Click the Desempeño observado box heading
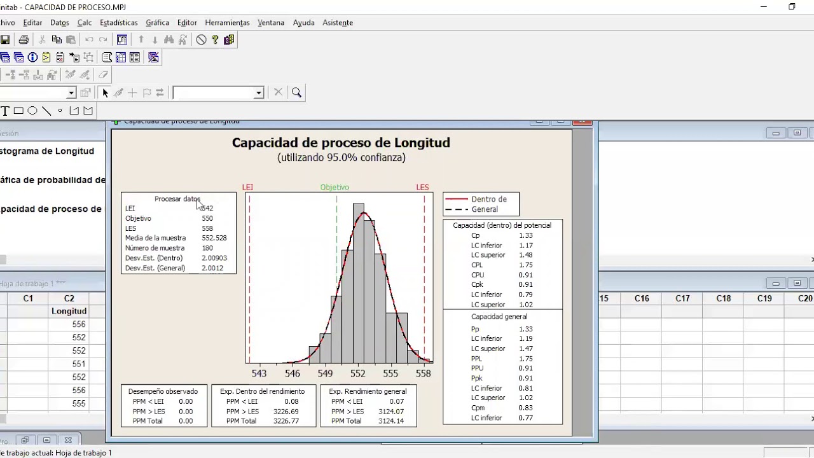The height and width of the screenshot is (458, 814). click(163, 391)
